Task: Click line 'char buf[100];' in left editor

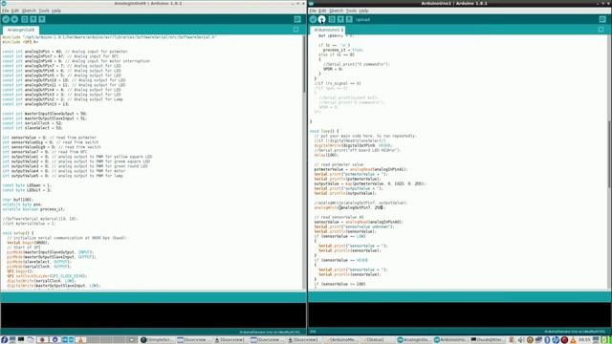Action: [x=18, y=200]
